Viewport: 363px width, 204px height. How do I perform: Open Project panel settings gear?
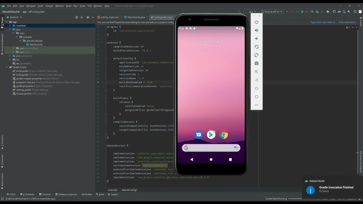(x=88, y=17)
